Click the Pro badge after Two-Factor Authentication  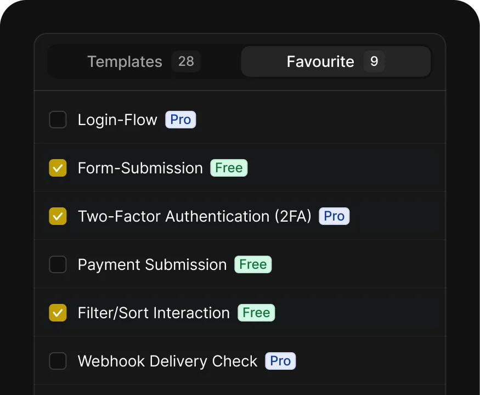[x=334, y=216]
